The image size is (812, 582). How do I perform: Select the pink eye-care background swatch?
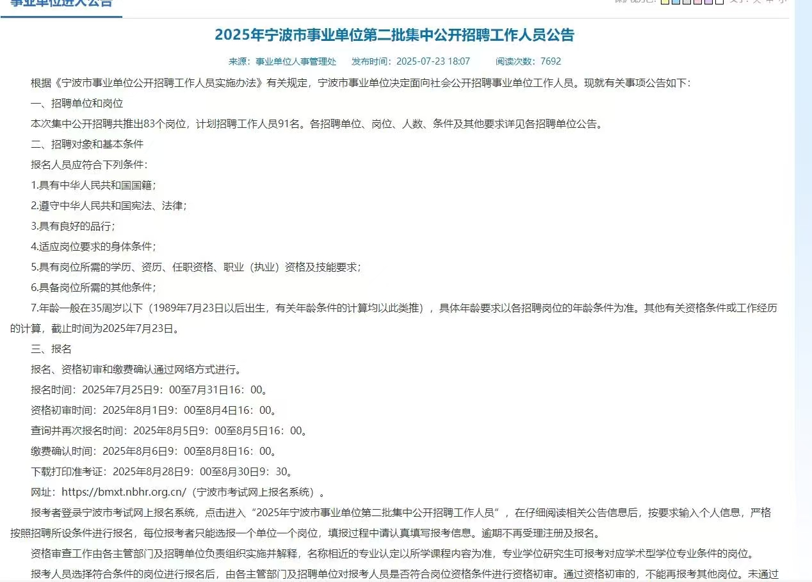[697, 2]
